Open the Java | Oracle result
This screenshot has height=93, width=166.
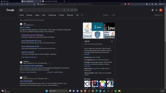(25, 27)
